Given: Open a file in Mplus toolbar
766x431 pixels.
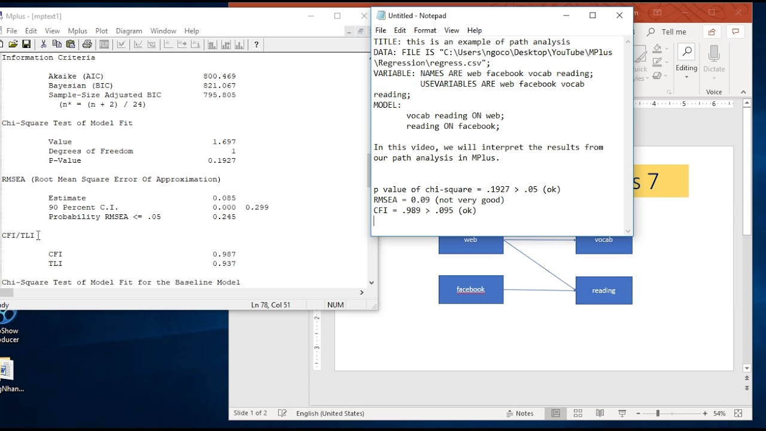Looking at the screenshot, I should pyautogui.click(x=13, y=44).
